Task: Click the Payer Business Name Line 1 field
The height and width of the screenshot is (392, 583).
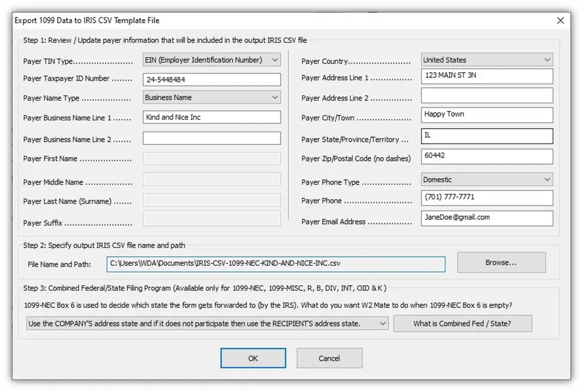Action: click(211, 117)
